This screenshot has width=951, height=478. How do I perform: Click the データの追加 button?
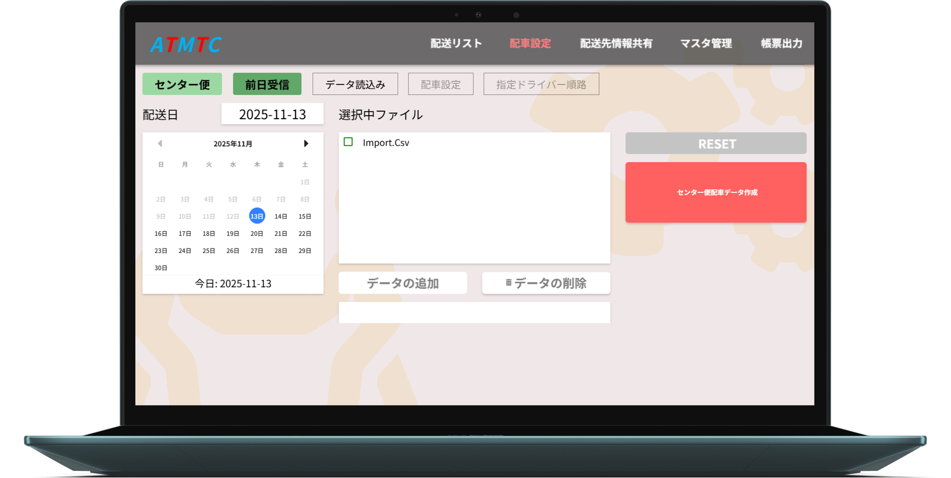tap(403, 283)
